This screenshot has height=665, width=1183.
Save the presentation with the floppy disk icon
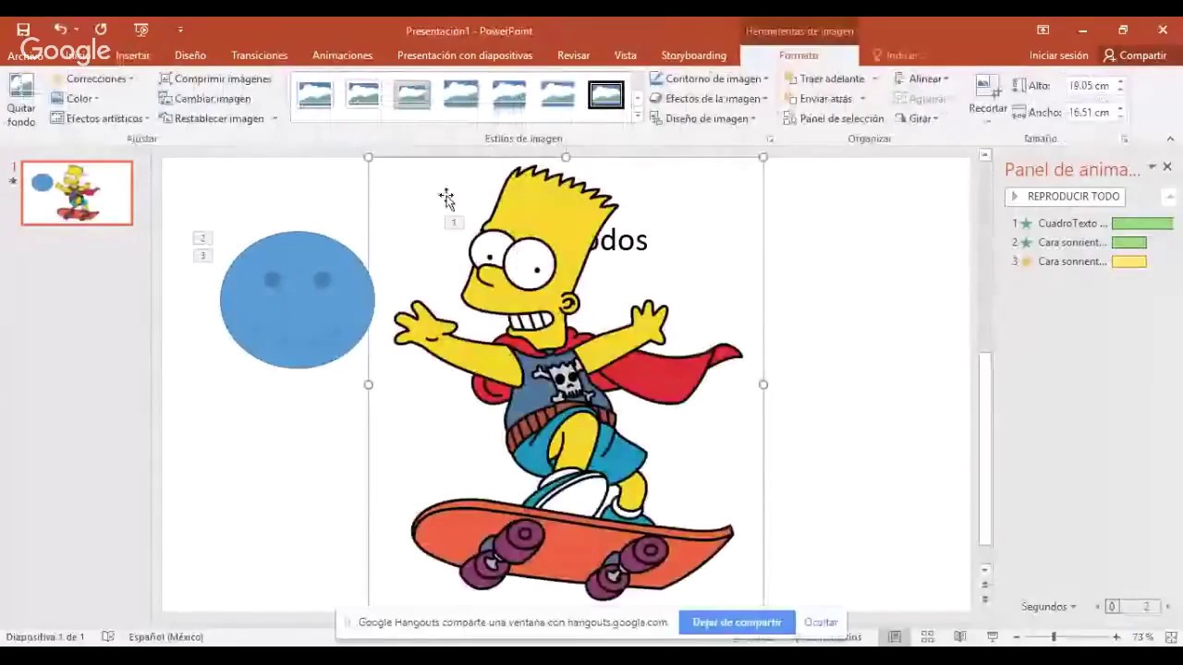coord(23,30)
